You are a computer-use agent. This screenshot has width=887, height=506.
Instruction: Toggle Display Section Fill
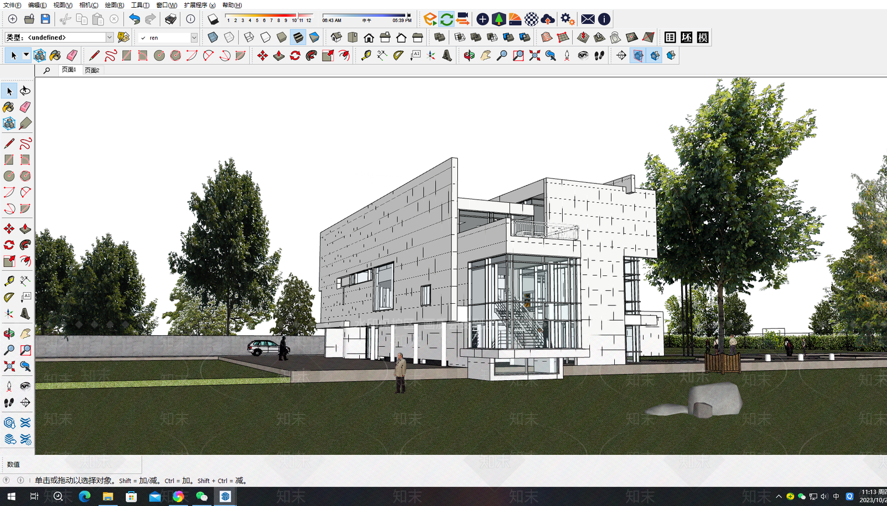click(671, 55)
